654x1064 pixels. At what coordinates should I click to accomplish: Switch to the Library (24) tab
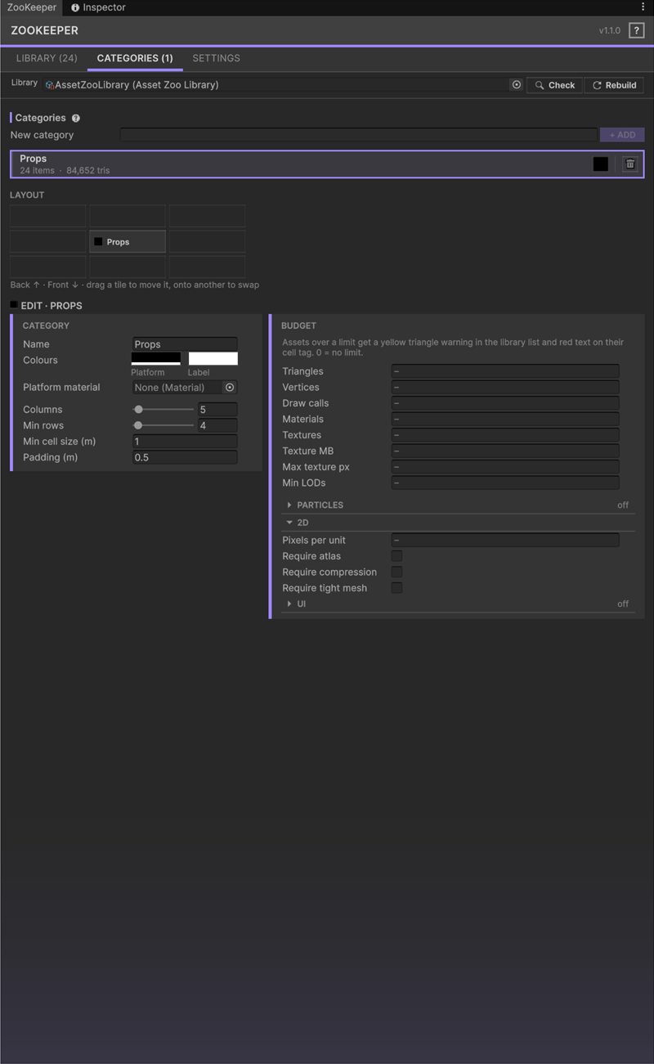pyautogui.click(x=47, y=58)
